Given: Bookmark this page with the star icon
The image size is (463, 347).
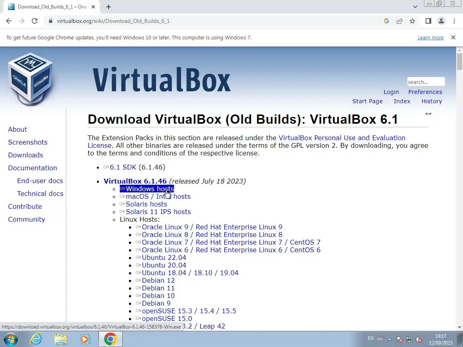Looking at the screenshot, I should (412, 21).
